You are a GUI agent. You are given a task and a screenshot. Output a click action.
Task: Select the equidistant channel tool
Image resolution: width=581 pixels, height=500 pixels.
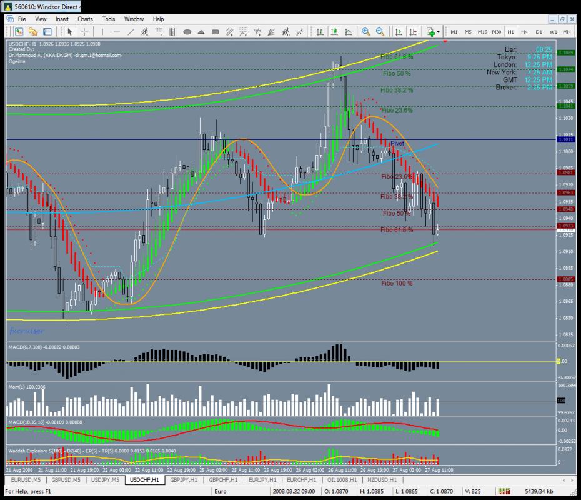(x=144, y=32)
